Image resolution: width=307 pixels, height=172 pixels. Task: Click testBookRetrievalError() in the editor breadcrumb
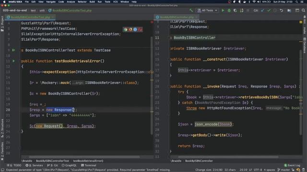[88, 161]
